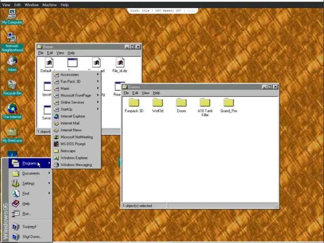Launch Microsoft NetMeeting from Programs menu
324x243 pixels.
pos(76,137)
